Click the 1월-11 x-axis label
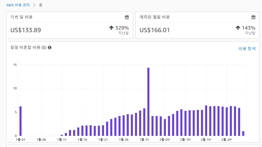 [62, 140]
